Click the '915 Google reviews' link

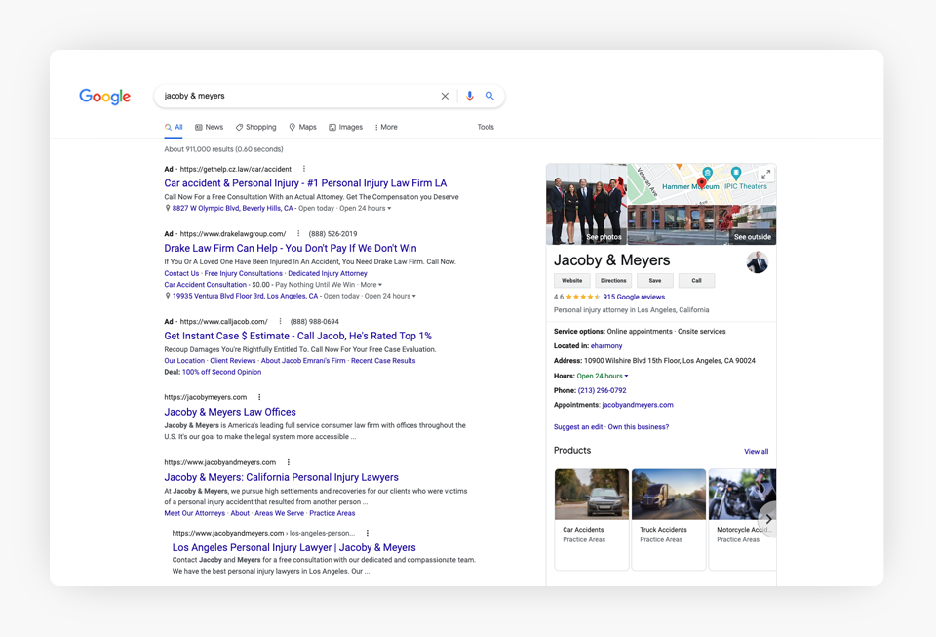634,297
